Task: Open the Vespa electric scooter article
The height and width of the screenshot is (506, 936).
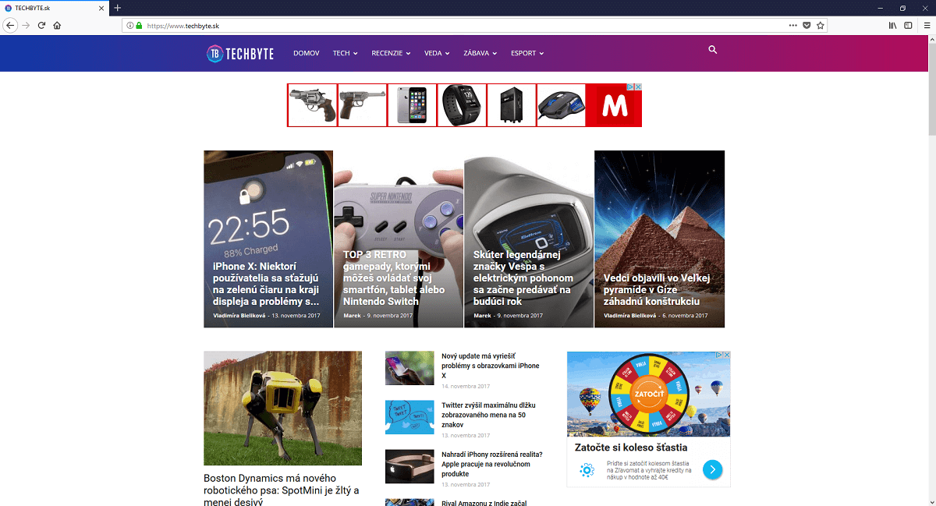Action: coord(523,278)
